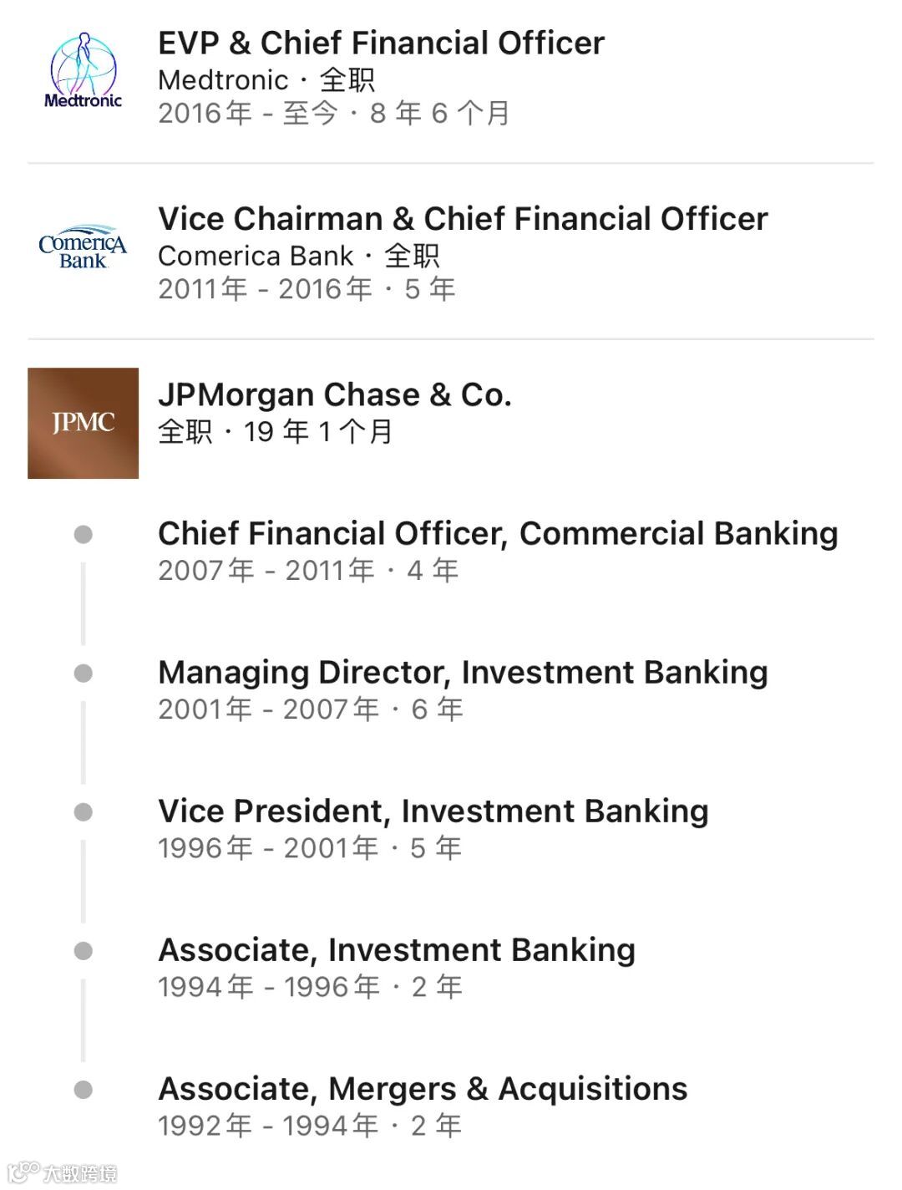
Task: Tap the Medtronic company logo
Action: click(x=83, y=72)
